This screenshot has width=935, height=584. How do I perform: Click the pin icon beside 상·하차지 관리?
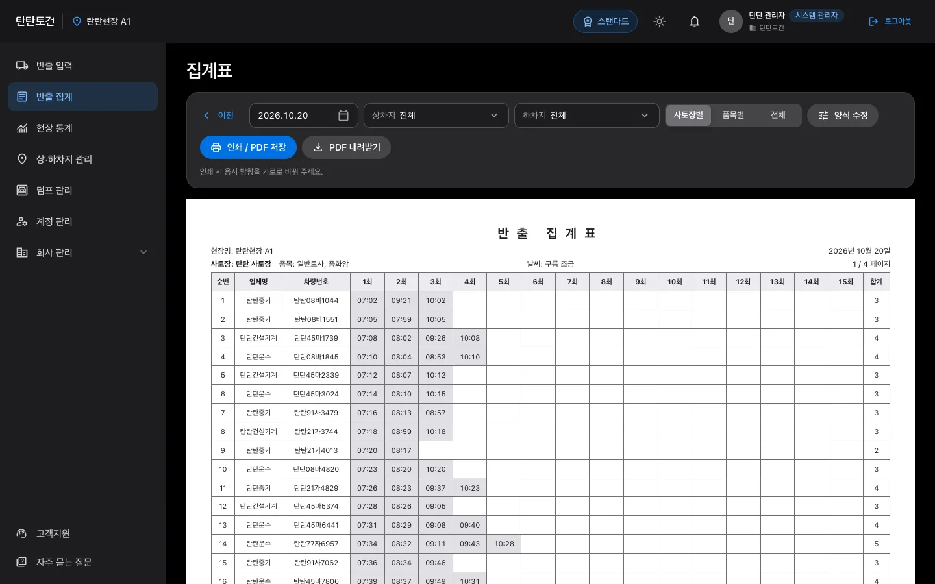22,159
